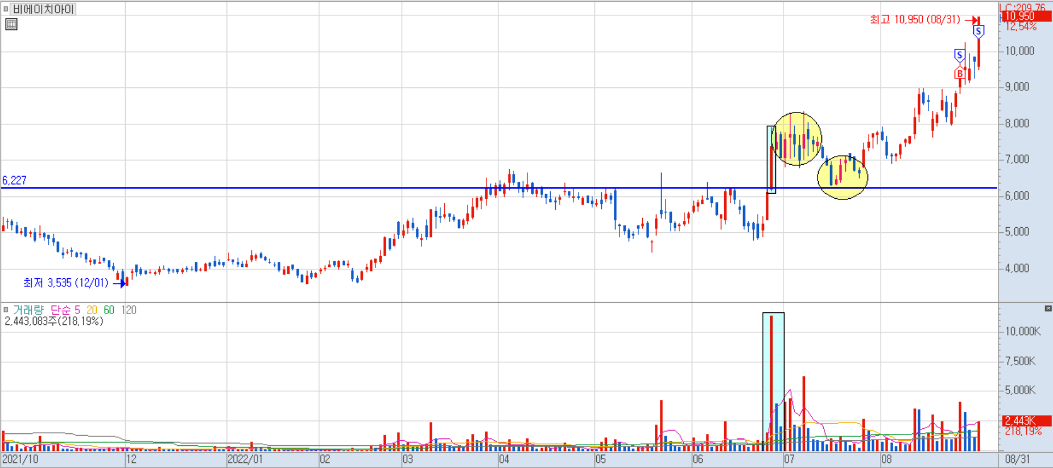Click the 단순 moving average label
The height and width of the screenshot is (468, 1053).
pos(61,310)
